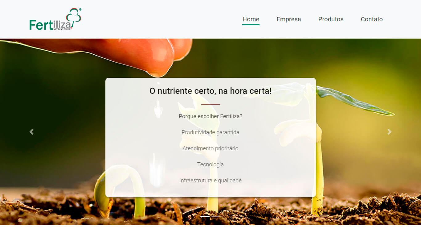The image size is (421, 237).
Task: Click the tree icon above the logo
Action: tap(74, 15)
